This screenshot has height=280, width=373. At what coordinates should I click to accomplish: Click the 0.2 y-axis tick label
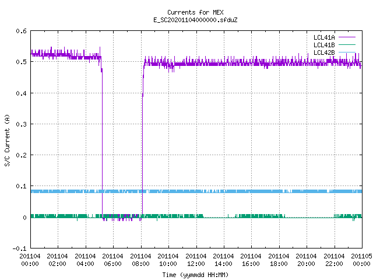[21, 155]
